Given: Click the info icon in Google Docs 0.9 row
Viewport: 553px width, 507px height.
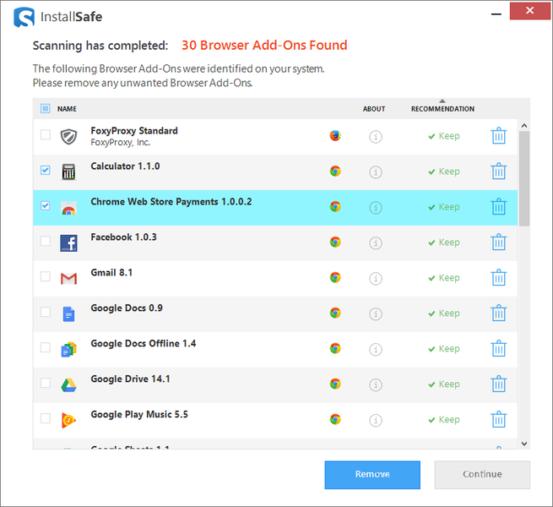Looking at the screenshot, I should tap(376, 313).
